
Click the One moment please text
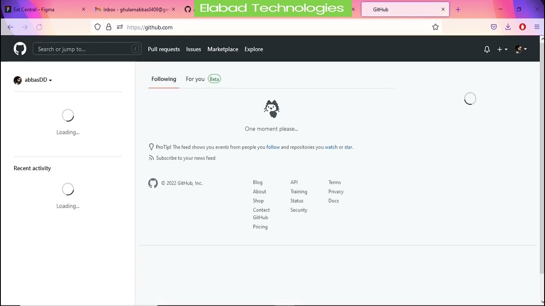click(x=271, y=129)
